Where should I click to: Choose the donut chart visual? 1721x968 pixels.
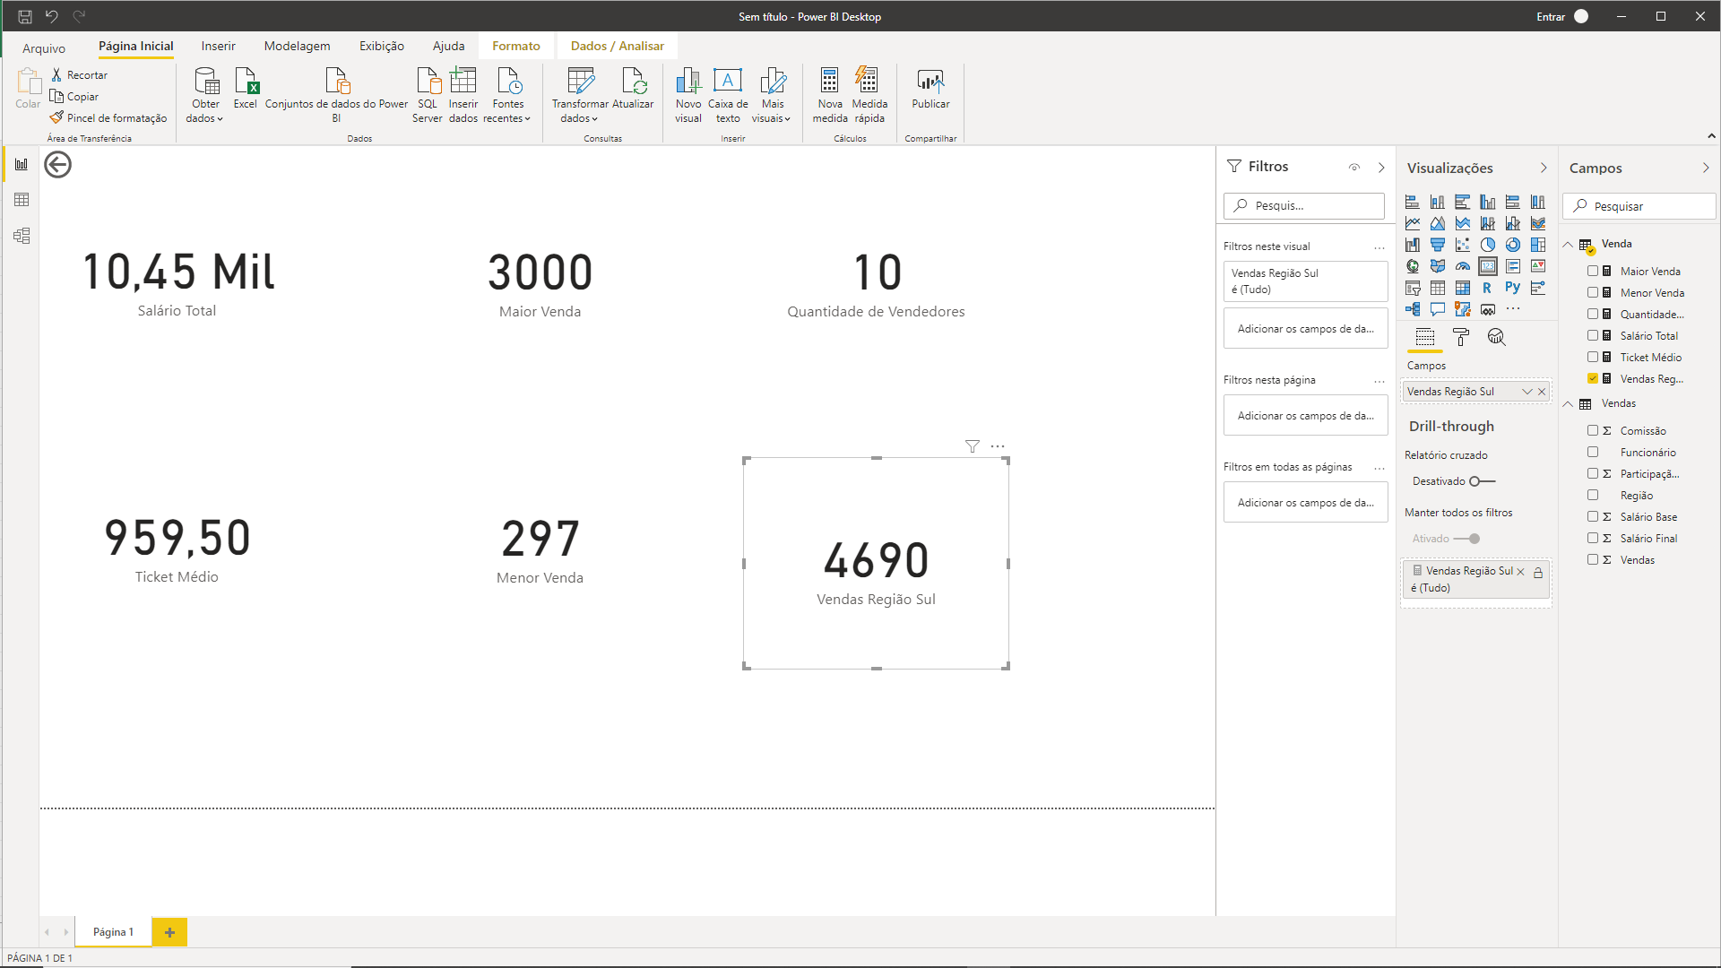[x=1513, y=245]
